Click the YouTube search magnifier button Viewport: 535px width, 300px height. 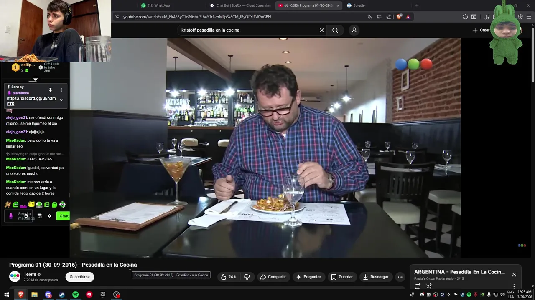(335, 30)
